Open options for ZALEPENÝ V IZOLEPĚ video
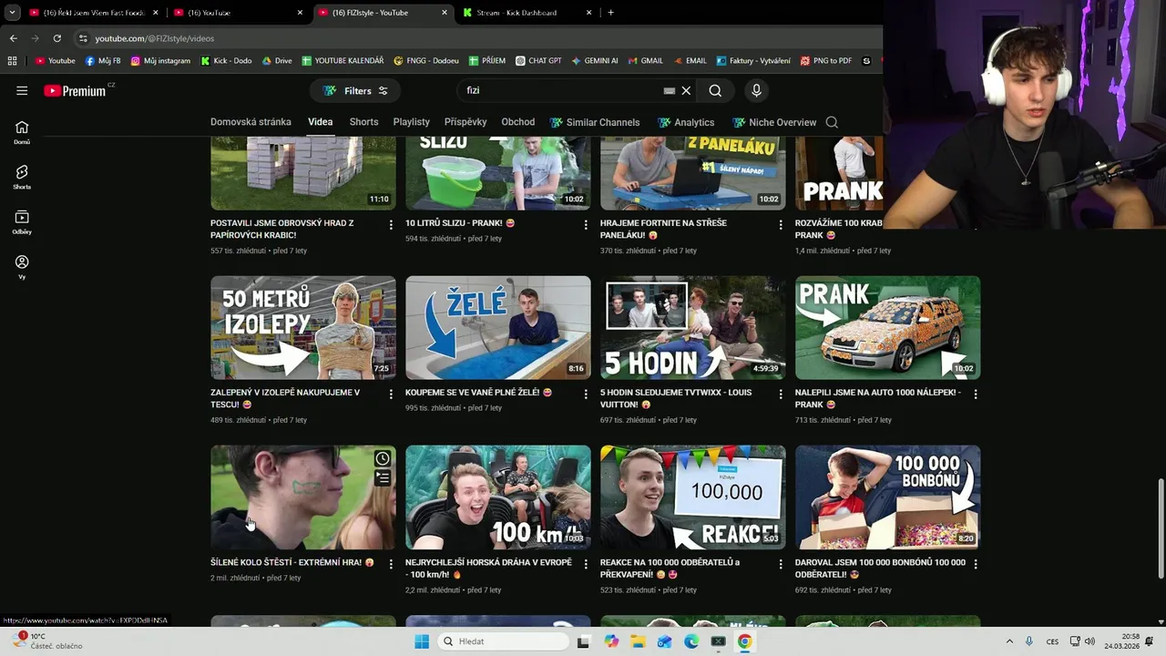Image resolution: width=1166 pixels, height=656 pixels. click(391, 394)
